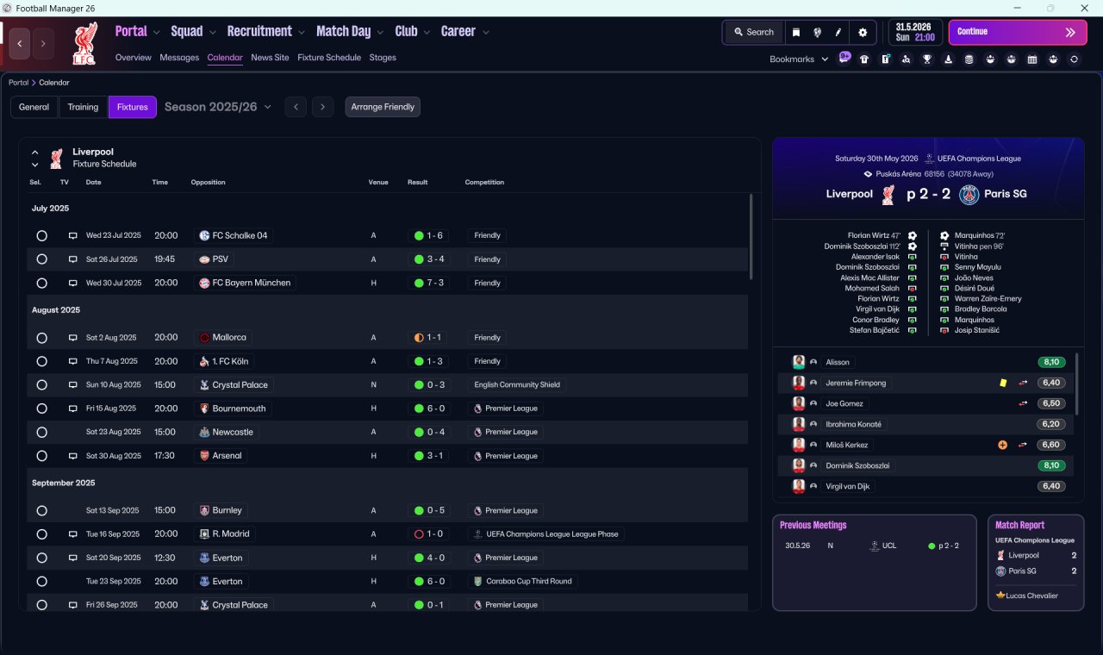The height and width of the screenshot is (655, 1103).
Task: Expand the Match Day menu chevron
Action: 380,33
